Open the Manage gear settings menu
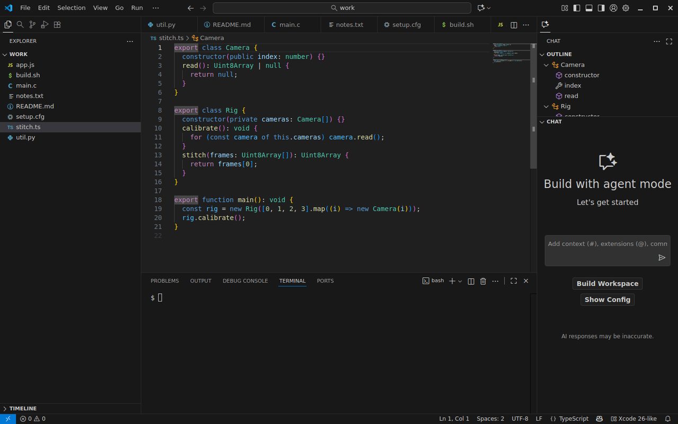 click(626, 8)
